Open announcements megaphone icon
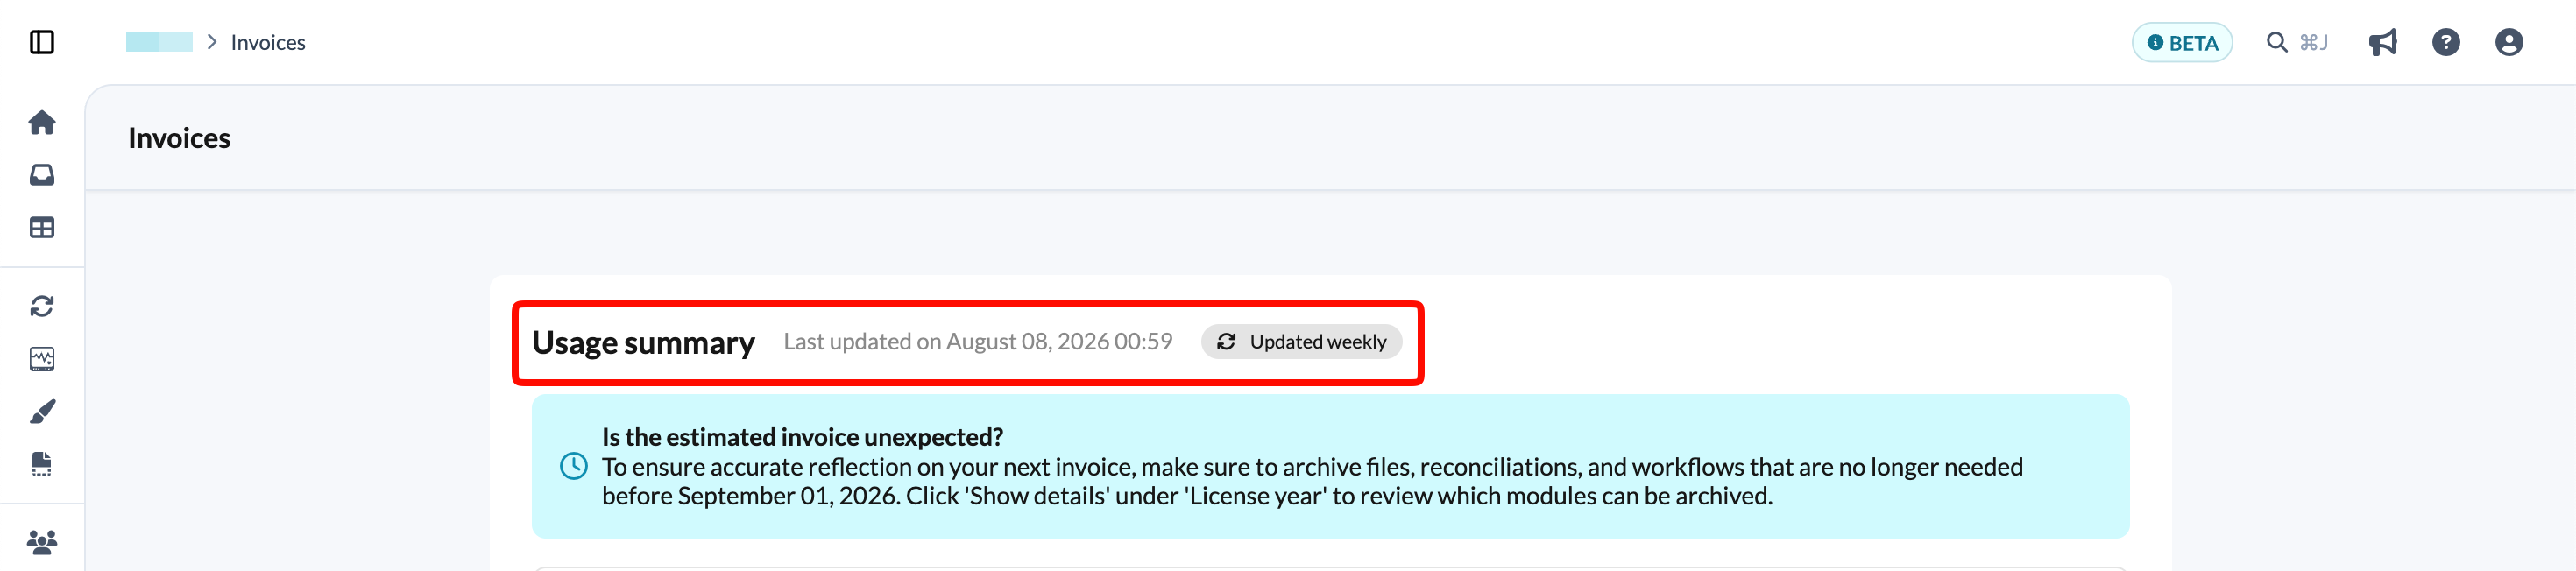This screenshot has height=571, width=2576. point(2383,42)
